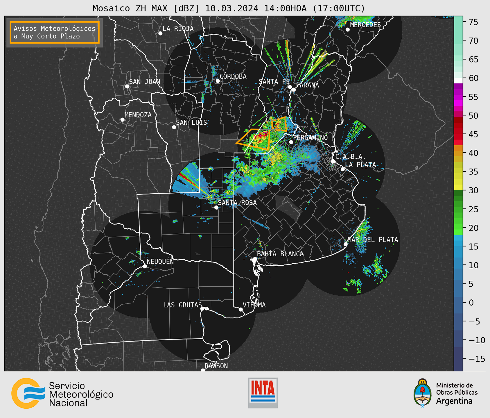Image resolution: width=490 pixels, height=418 pixels.
Task: Click the 'MENDOZA' text label
Action: pyautogui.click(x=138, y=115)
